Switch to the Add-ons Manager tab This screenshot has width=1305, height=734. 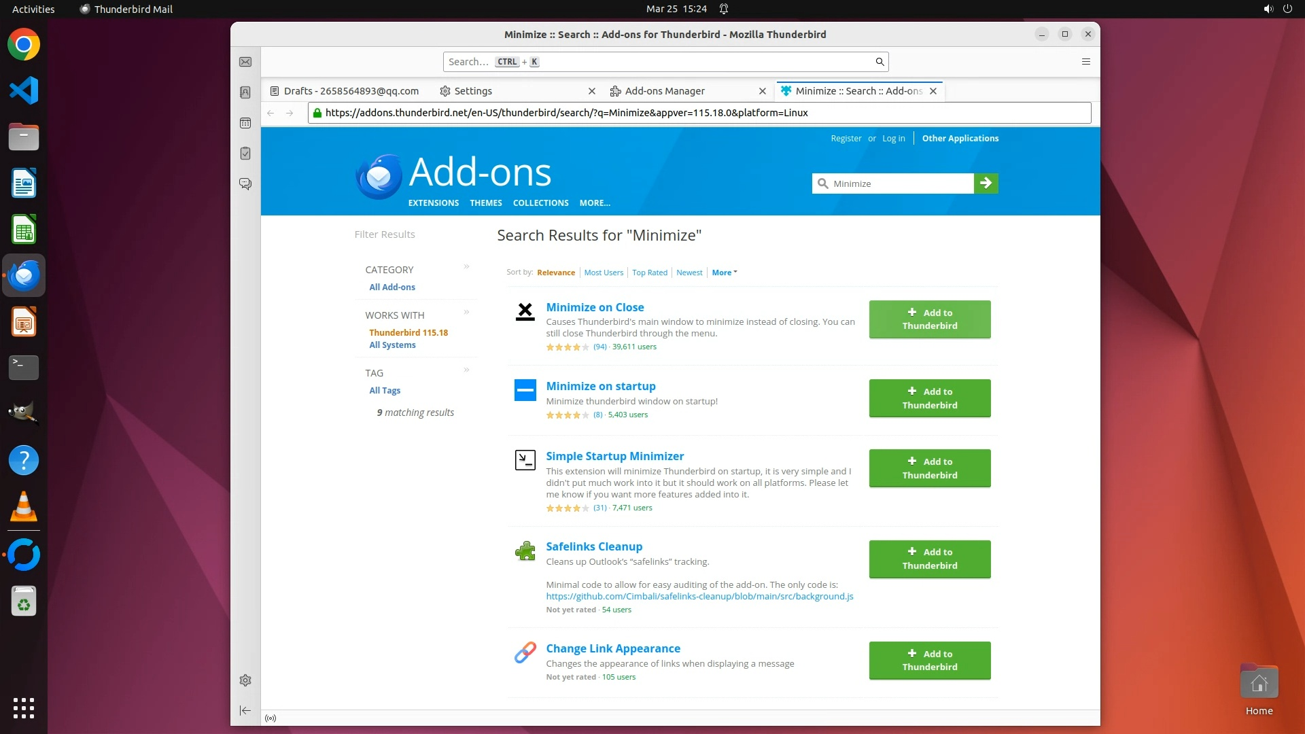pos(664,91)
